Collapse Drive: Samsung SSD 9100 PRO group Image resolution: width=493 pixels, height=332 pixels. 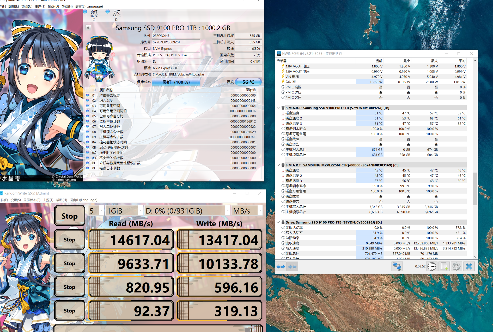point(278,222)
